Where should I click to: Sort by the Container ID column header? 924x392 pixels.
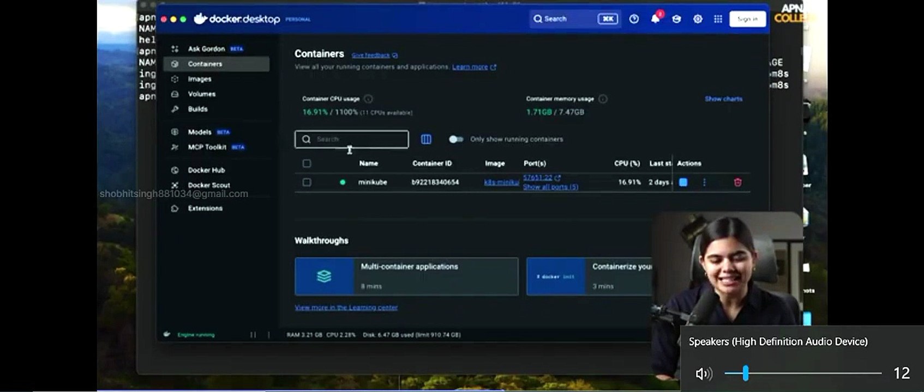pos(432,163)
